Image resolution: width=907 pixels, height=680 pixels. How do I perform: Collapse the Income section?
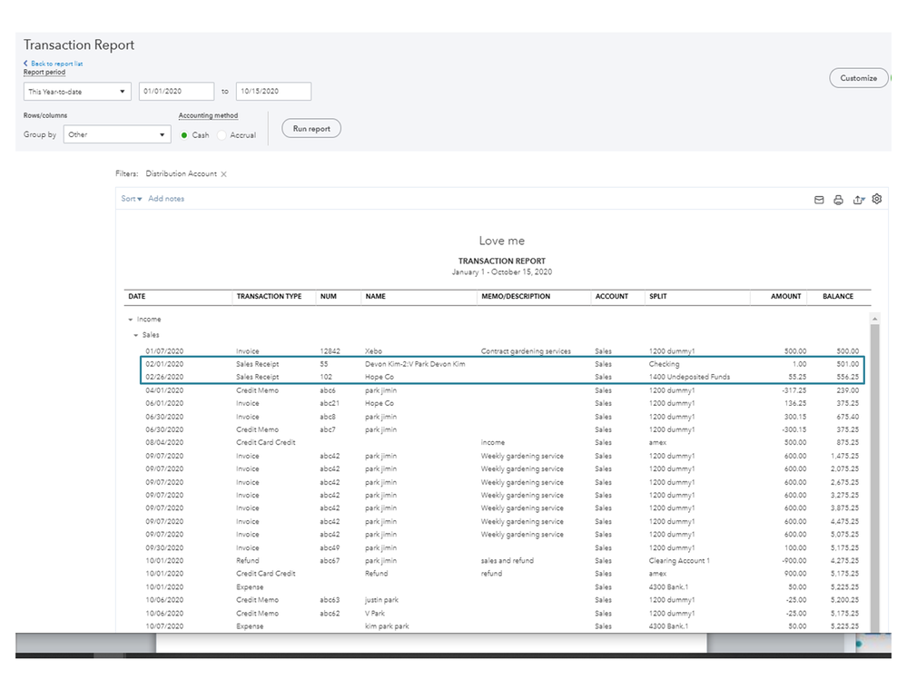point(130,320)
